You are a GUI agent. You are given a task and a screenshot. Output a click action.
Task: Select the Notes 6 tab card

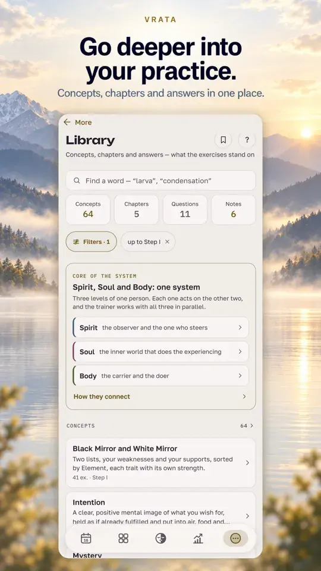tap(233, 210)
